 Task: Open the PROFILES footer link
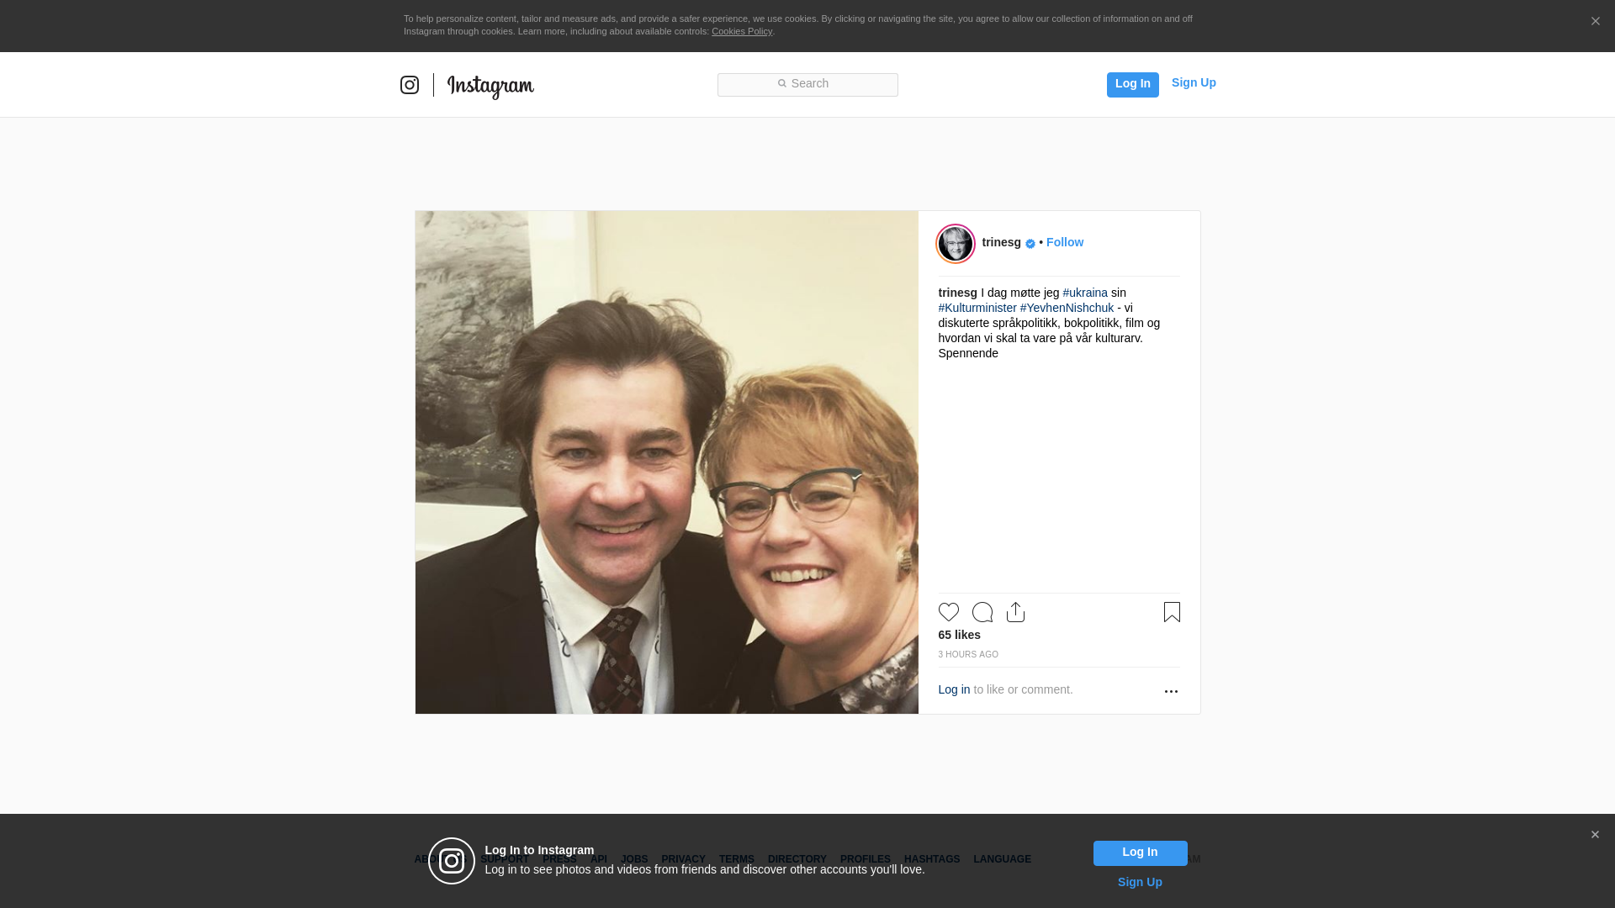click(x=865, y=859)
